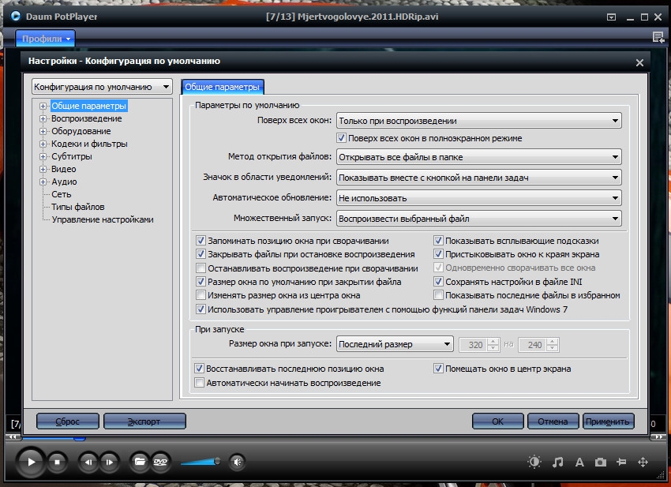Viewport: 671px width, 487px height.
Task: Enable 'Автоматически начинать воспроизведение' checkbox
Action: pos(200,383)
